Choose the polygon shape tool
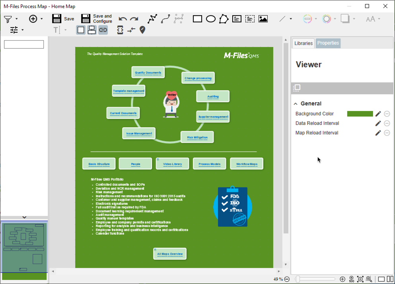The image size is (395, 284). tap(224, 19)
